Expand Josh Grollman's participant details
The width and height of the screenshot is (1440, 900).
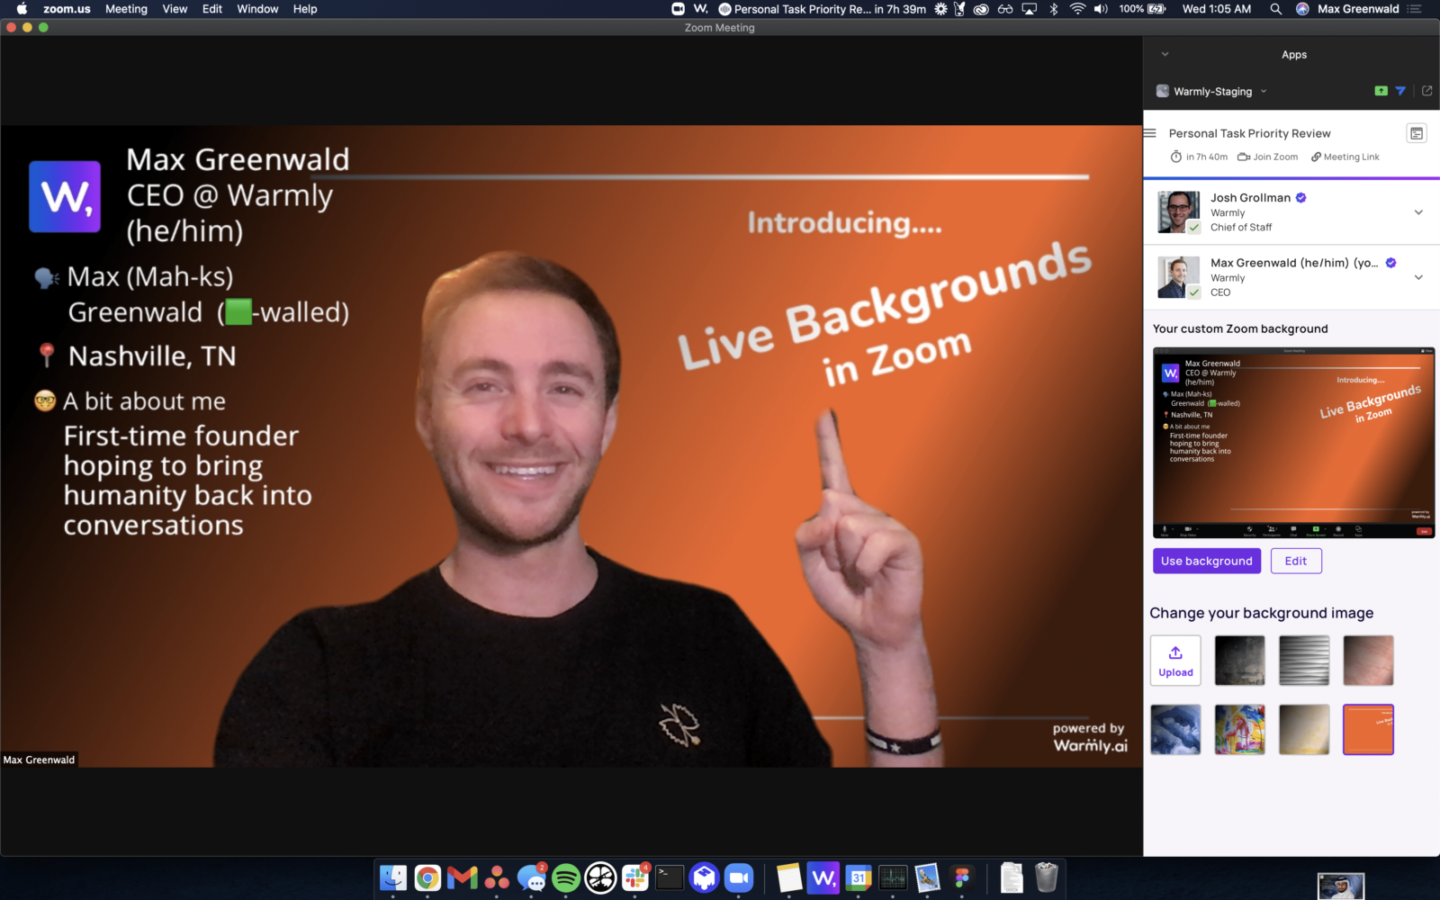[x=1418, y=212]
